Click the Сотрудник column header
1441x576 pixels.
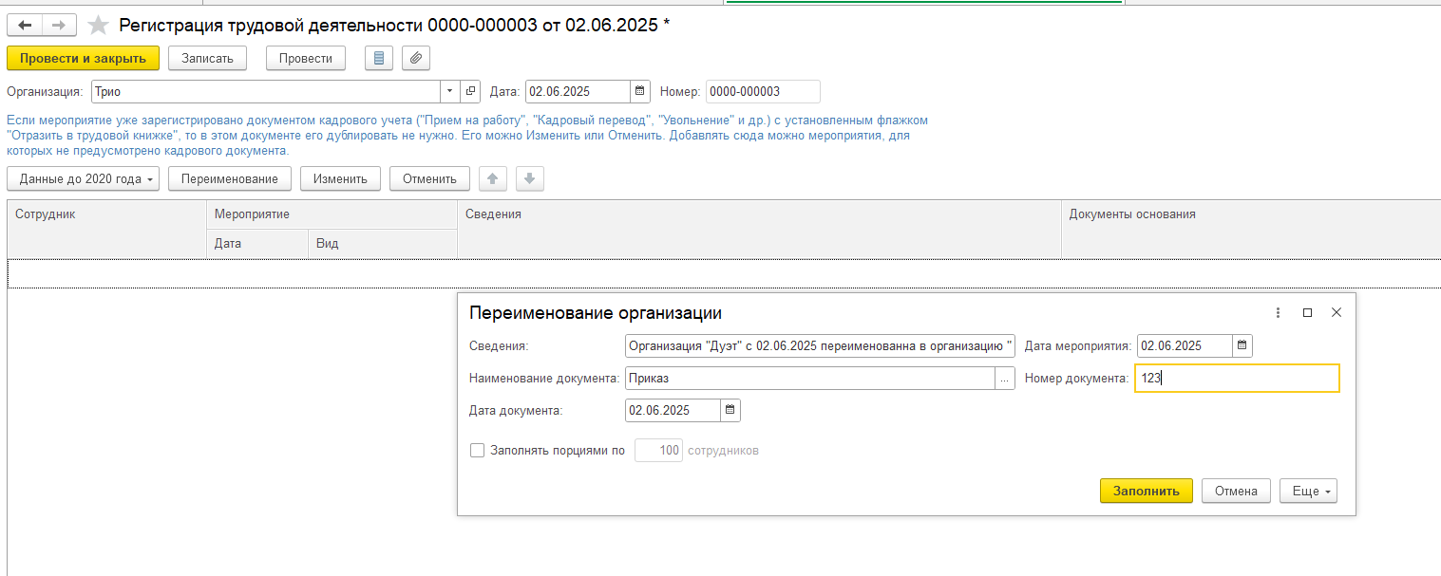pyautogui.click(x=106, y=228)
